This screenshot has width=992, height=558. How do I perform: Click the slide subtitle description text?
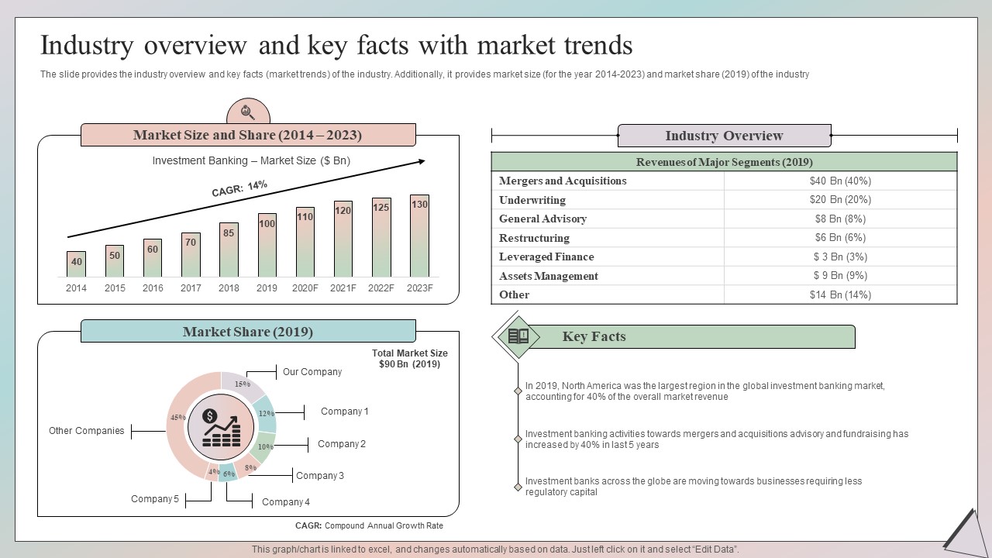click(x=425, y=74)
